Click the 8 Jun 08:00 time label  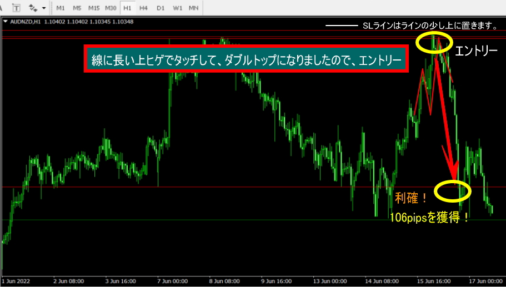224,281
